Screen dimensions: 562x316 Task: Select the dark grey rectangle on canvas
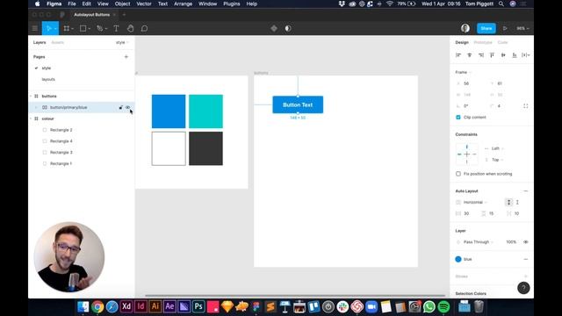pos(205,148)
